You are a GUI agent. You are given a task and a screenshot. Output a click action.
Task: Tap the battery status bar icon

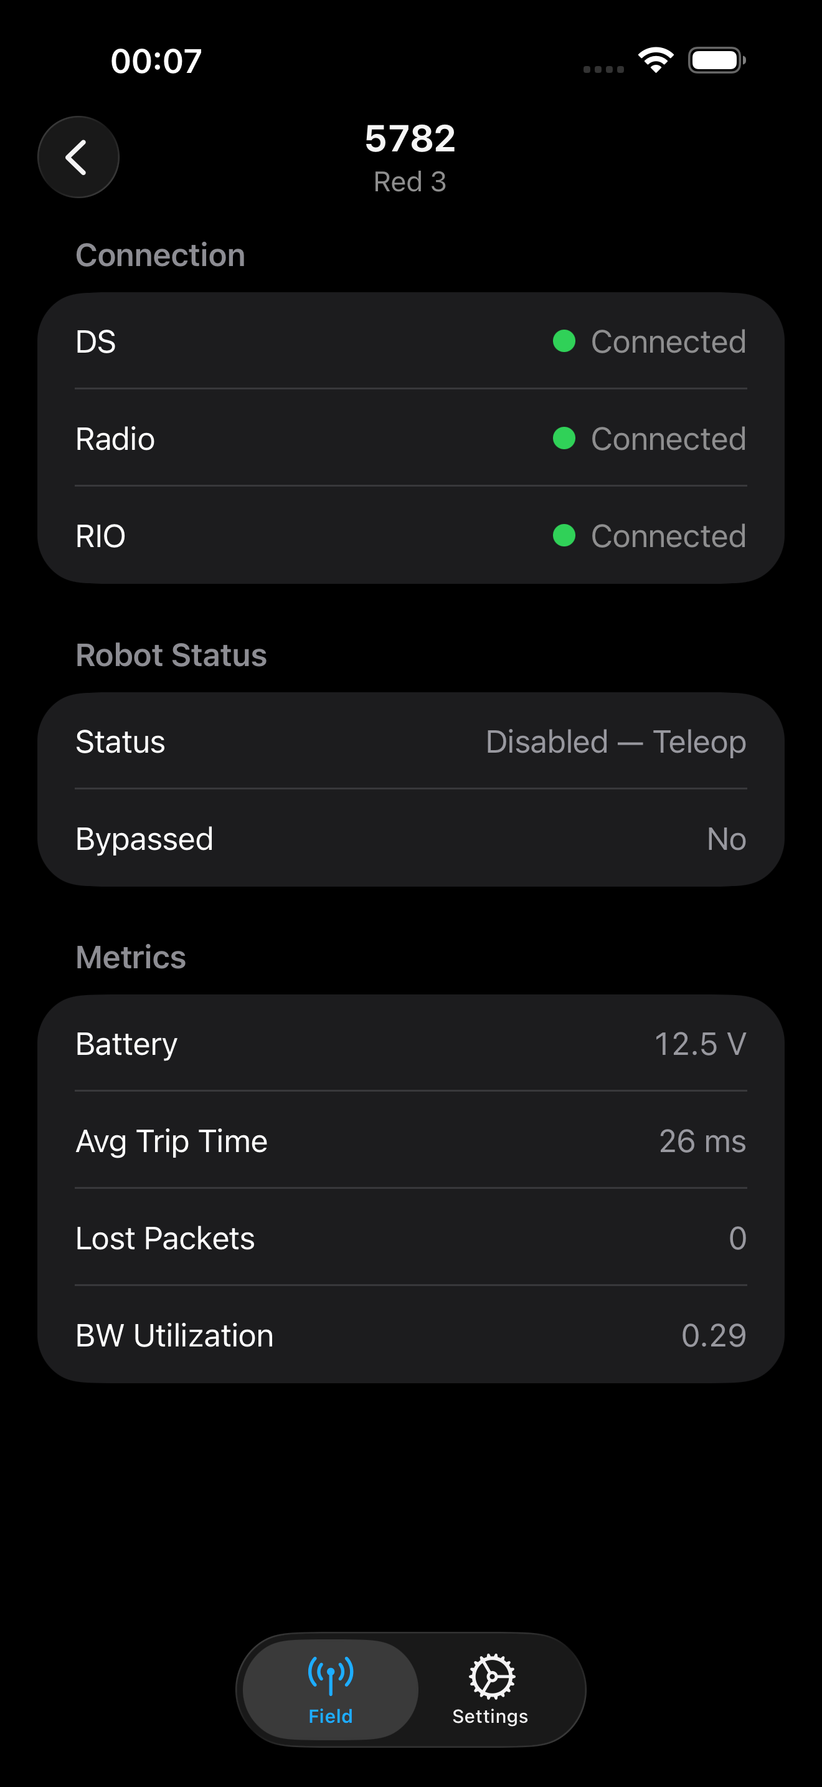[716, 60]
